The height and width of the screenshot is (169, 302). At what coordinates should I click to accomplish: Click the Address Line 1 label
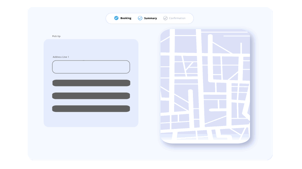tap(61, 57)
